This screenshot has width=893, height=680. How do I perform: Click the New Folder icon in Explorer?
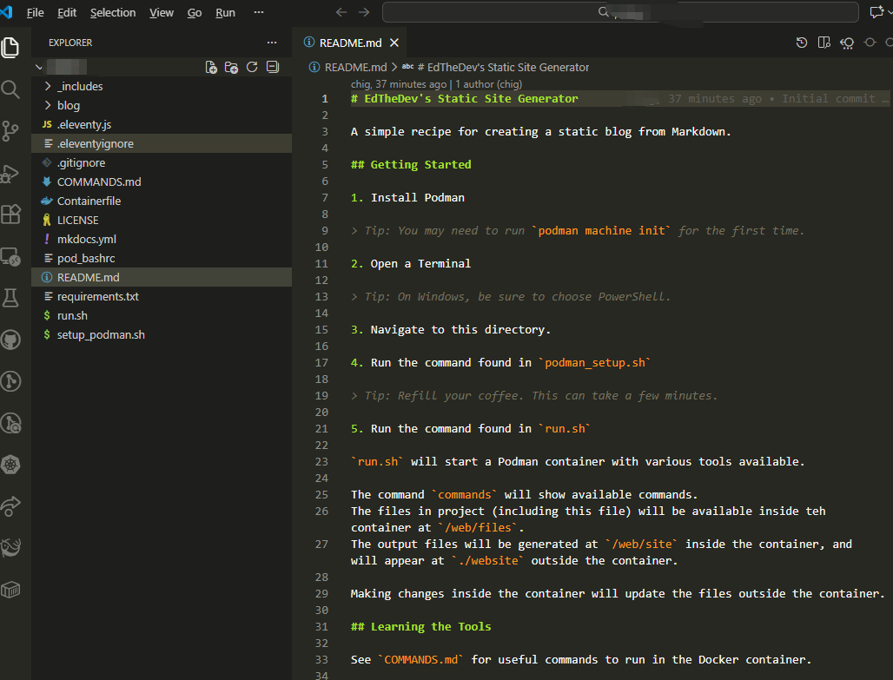pos(231,67)
